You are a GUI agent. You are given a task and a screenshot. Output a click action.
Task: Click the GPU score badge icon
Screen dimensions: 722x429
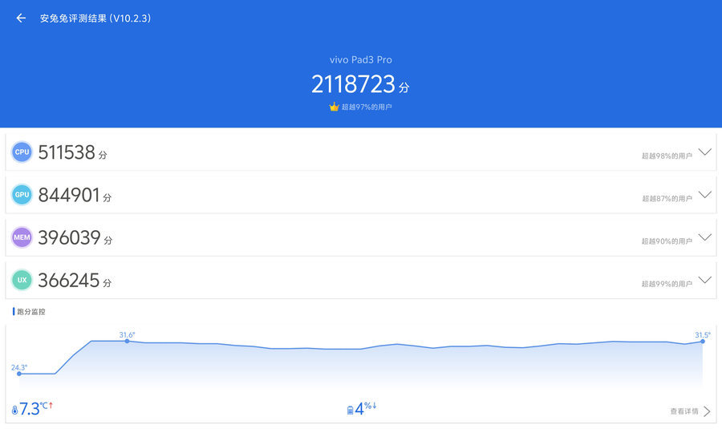(x=22, y=195)
